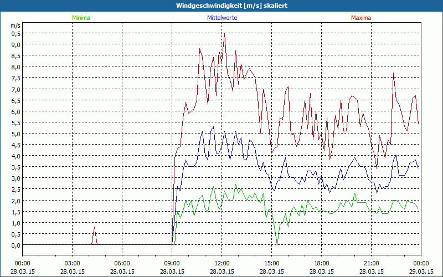Screen dimensions: 443x277
Task: Select the blue Mittelwerte legend label
Action: tap(222, 18)
